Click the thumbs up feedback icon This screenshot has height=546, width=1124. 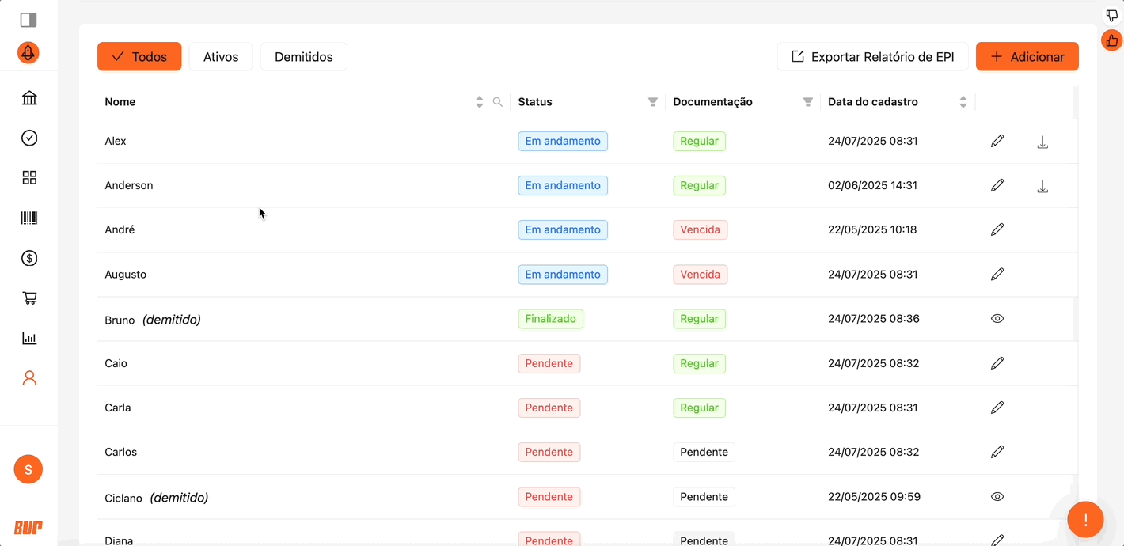point(1112,40)
